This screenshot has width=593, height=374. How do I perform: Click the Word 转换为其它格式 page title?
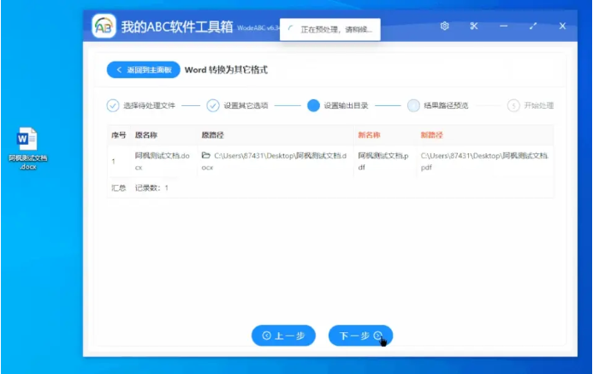(226, 70)
